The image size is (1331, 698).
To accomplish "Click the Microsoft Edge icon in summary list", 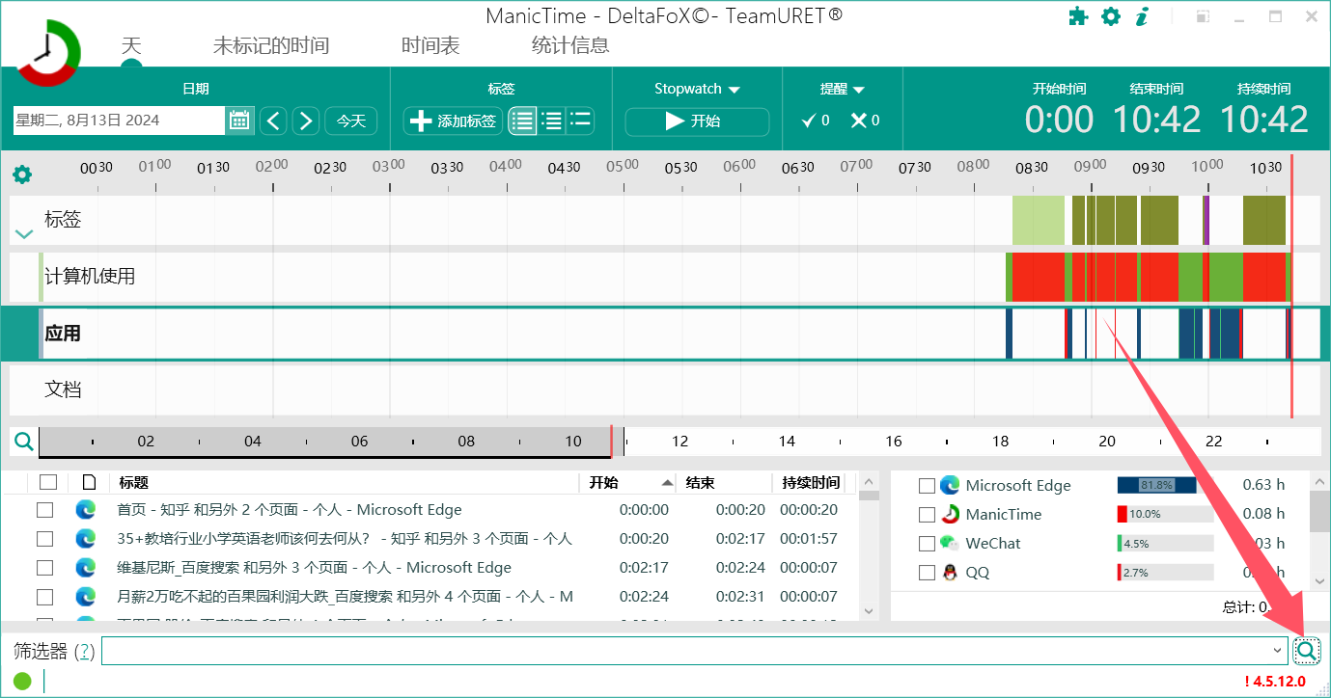I will tap(950, 485).
